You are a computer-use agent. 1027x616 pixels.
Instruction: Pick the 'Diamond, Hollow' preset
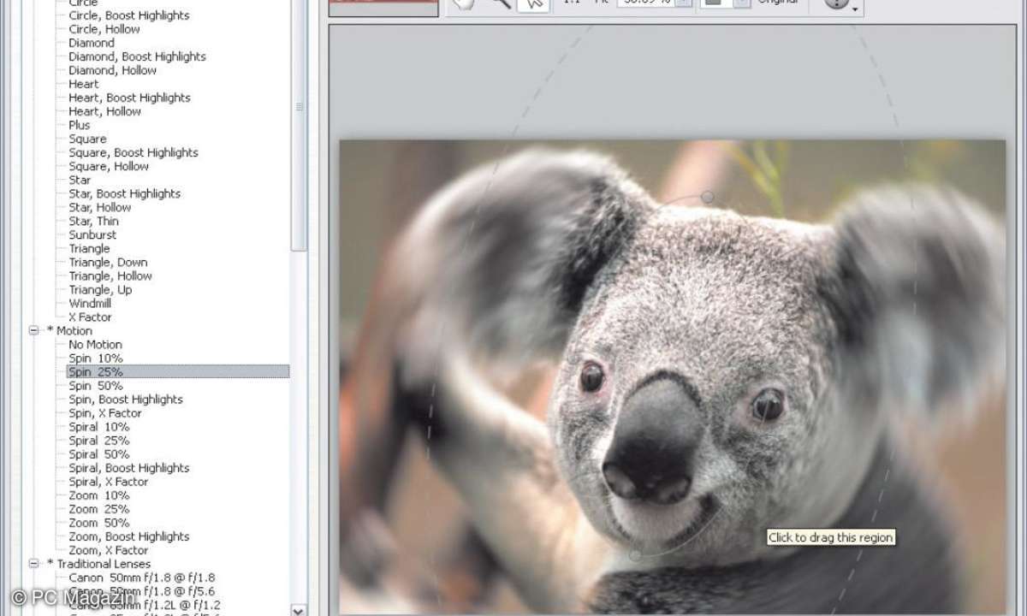tap(113, 70)
